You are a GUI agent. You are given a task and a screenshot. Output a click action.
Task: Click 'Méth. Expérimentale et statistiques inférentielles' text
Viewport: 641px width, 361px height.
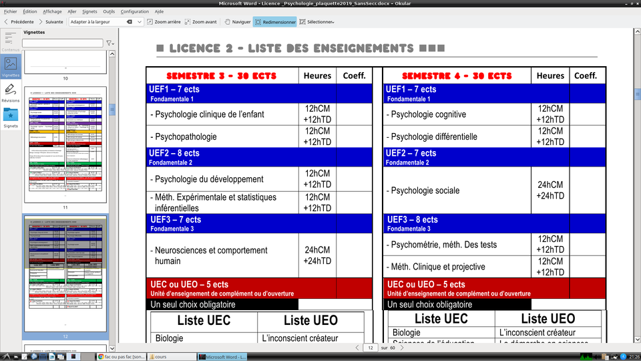tap(214, 203)
